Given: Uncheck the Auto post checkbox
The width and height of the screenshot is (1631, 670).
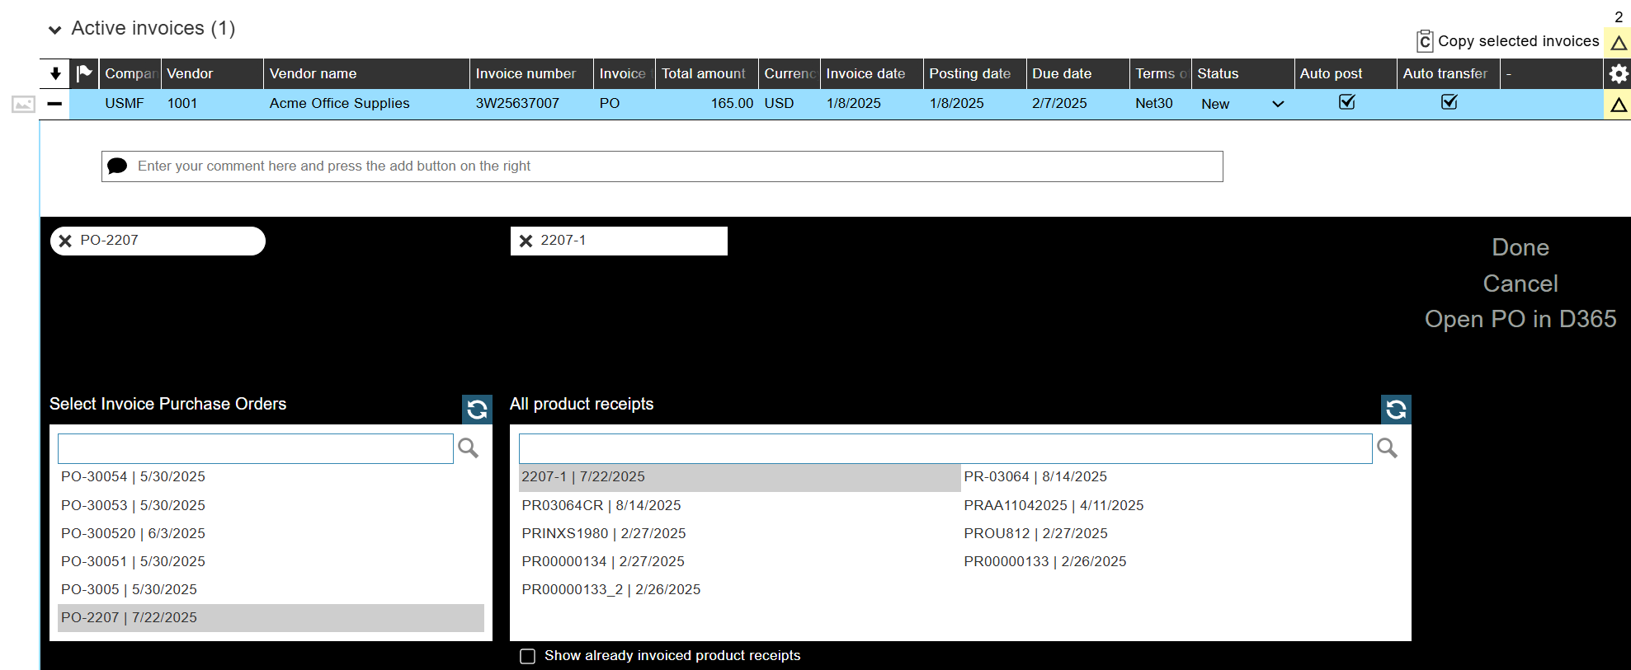Looking at the screenshot, I should pyautogui.click(x=1346, y=102).
